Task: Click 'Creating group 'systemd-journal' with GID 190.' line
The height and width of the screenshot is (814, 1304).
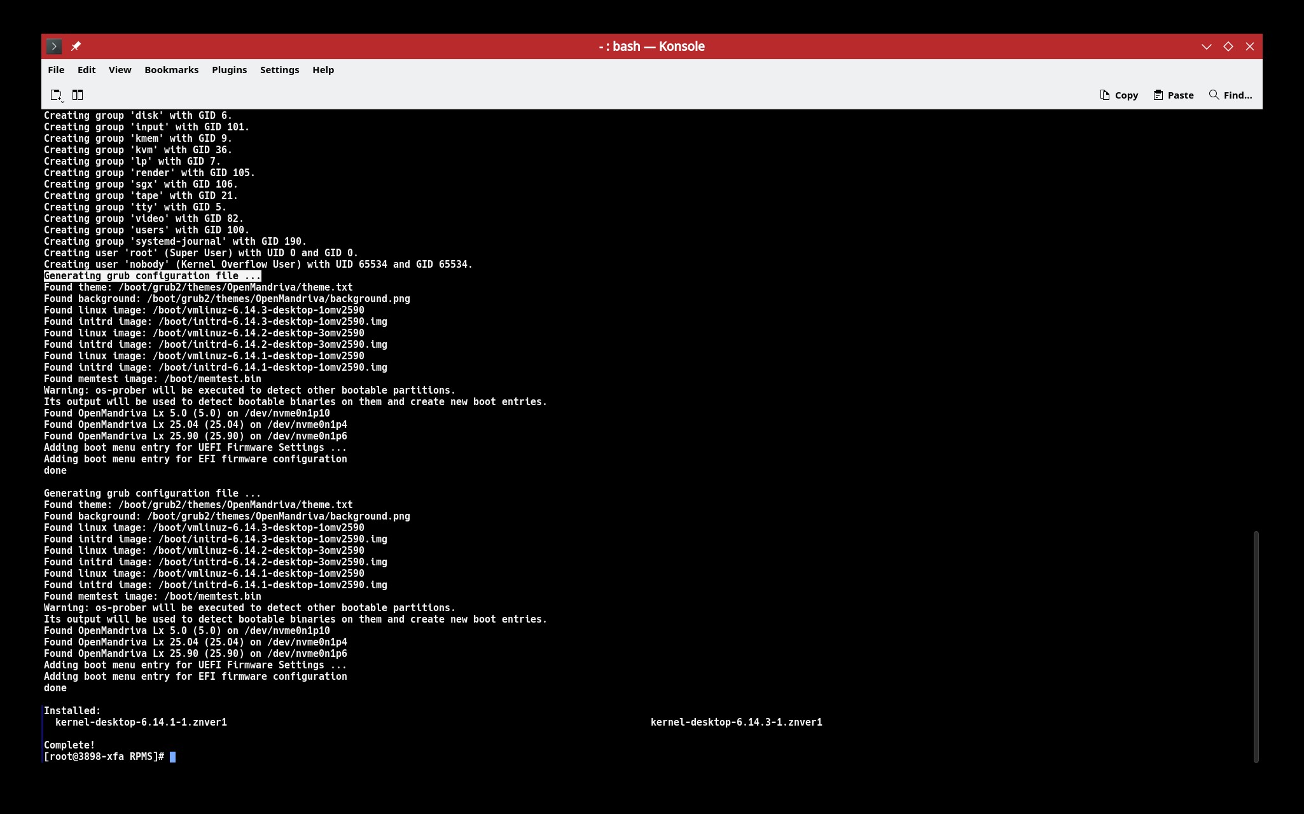Action: (175, 242)
